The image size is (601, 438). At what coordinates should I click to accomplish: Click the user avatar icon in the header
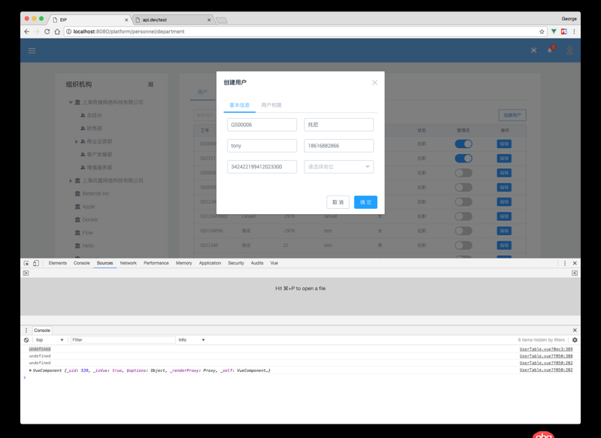click(x=571, y=50)
